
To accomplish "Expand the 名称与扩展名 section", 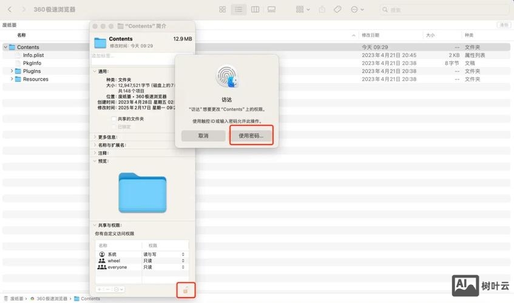I will click(x=95, y=145).
